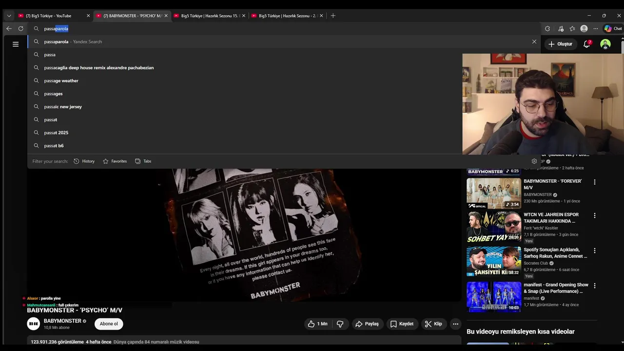Click the Paylaş share button
Viewport: 624px width, 351px height.
coord(367,324)
